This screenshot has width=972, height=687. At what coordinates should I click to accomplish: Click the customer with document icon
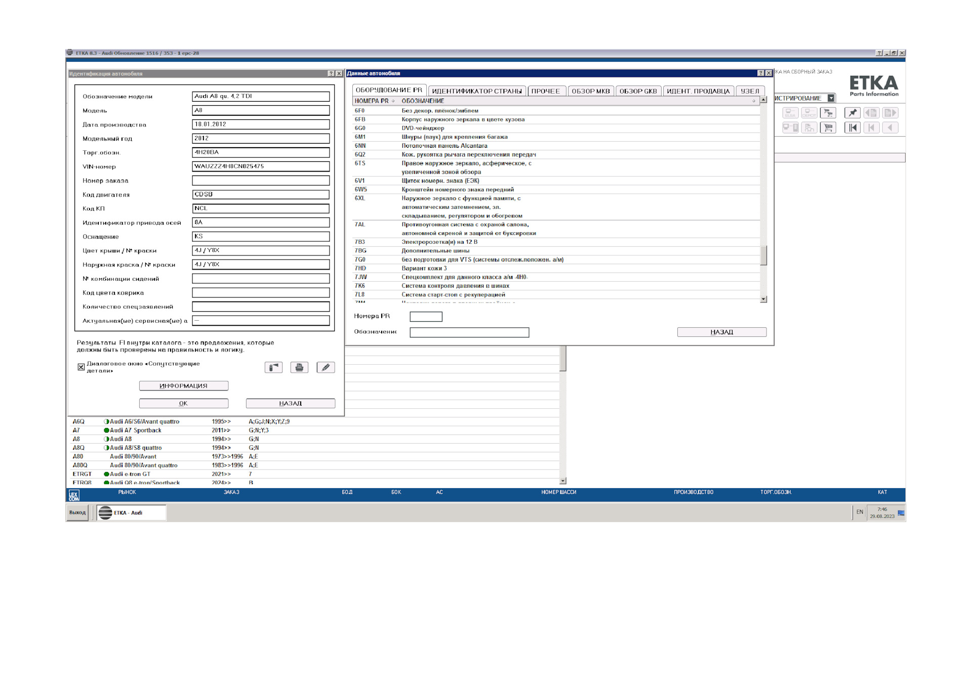click(x=809, y=127)
